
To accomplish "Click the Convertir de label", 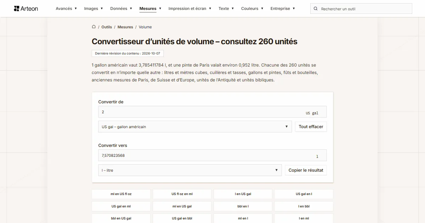I will 111,102.
